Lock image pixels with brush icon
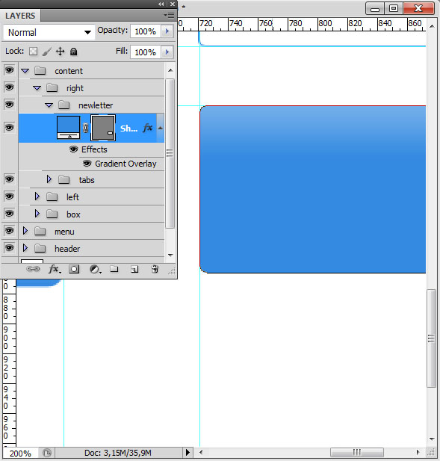 47,52
